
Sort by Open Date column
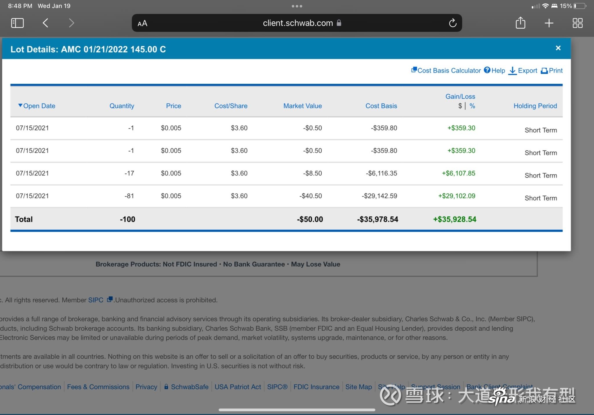pos(37,106)
